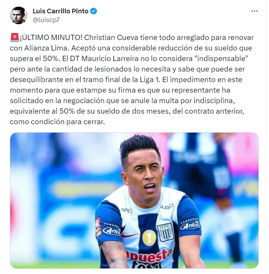
Task: Click the Alianza Lima crest on jersey
Action: click(165, 232)
